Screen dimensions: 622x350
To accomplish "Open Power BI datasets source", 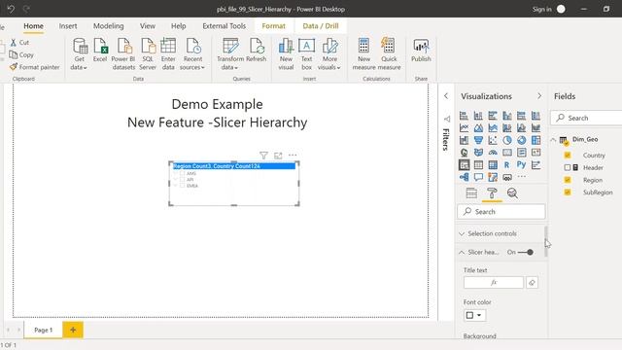I will tap(123, 47).
